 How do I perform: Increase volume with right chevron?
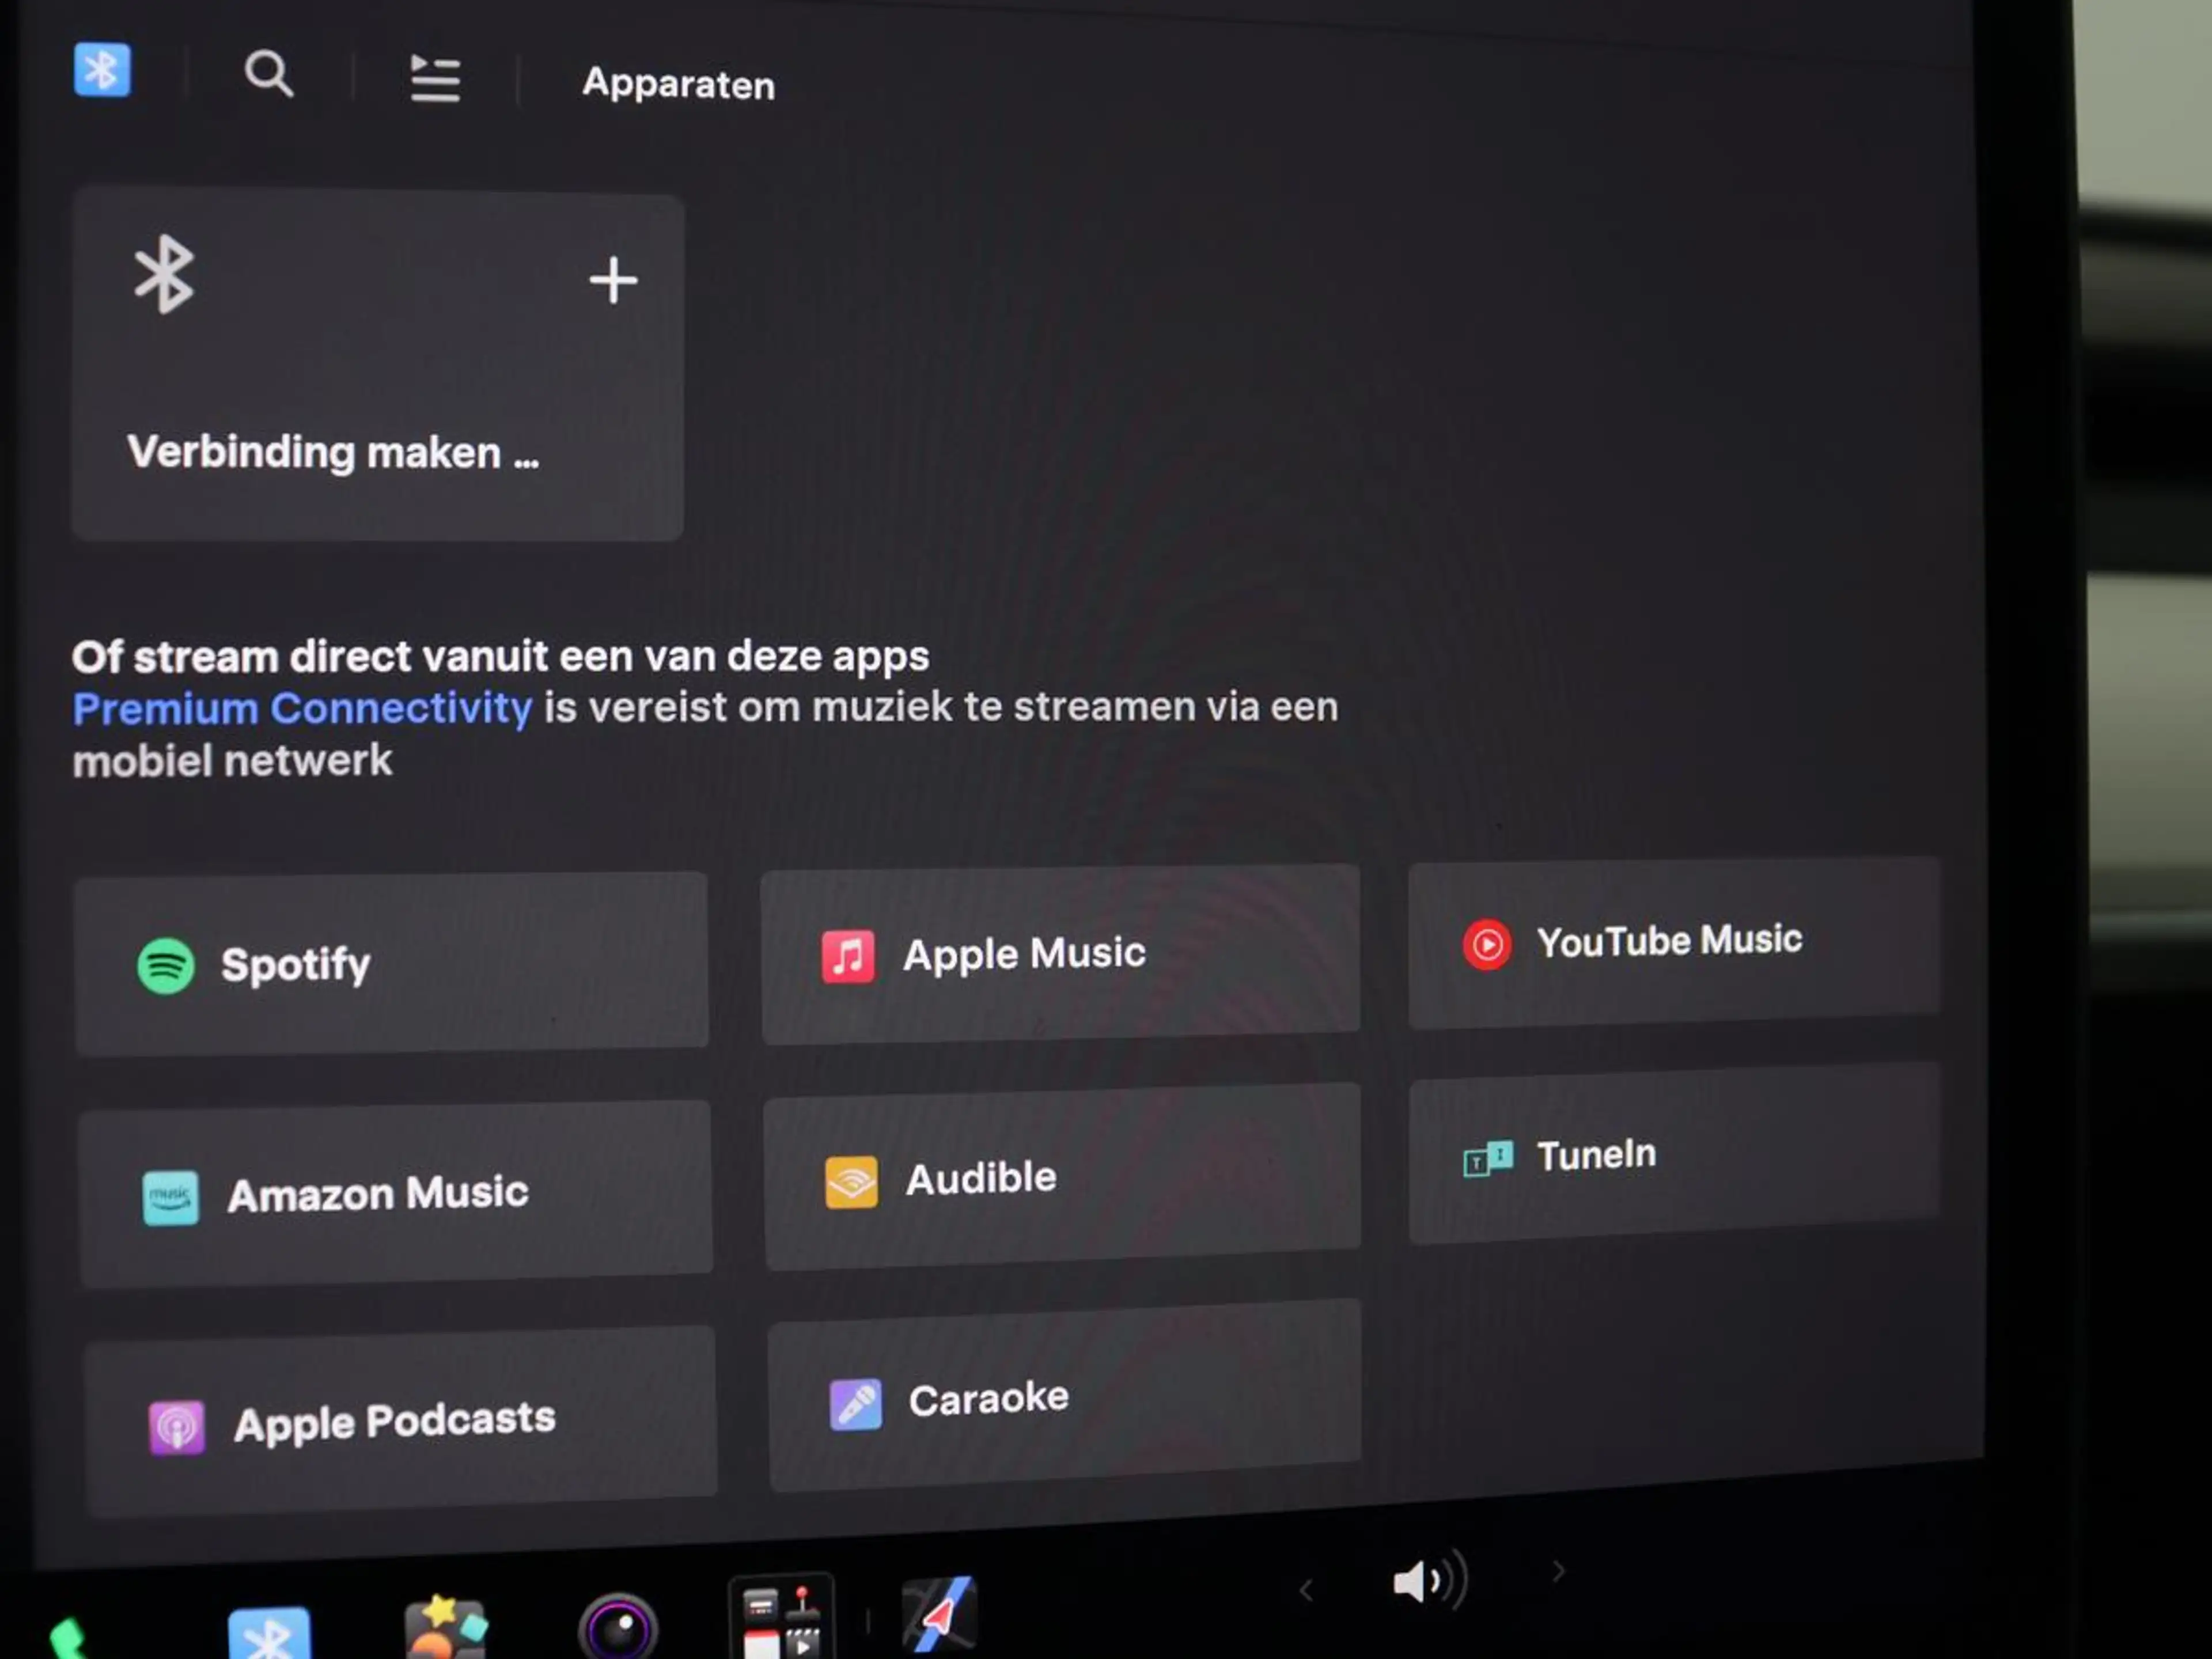point(1558,1572)
